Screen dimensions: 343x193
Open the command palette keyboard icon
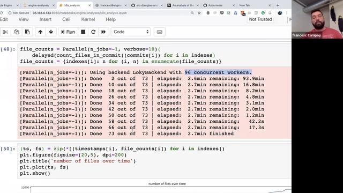click(x=160, y=32)
